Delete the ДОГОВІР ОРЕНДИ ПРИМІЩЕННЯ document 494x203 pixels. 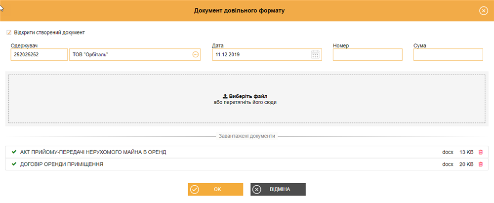(x=481, y=164)
